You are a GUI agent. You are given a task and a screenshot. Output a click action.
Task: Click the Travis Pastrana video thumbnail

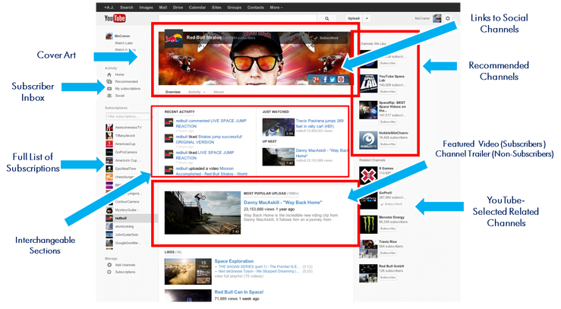tap(278, 128)
